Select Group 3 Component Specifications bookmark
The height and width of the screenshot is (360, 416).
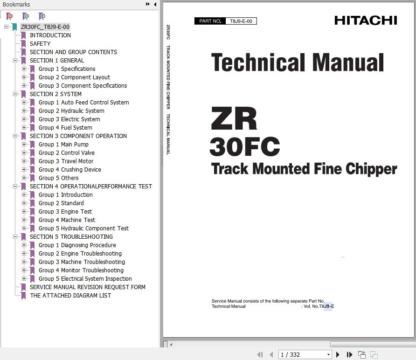[x=83, y=86]
